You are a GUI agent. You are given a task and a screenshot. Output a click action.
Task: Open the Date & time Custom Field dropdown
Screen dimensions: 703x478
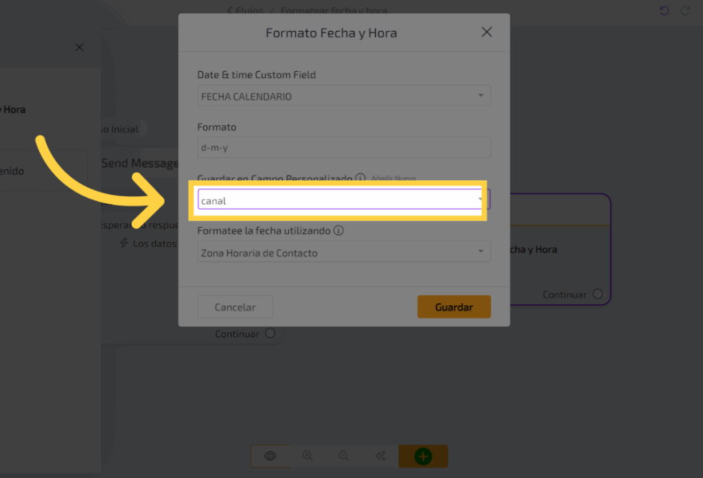[343, 96]
